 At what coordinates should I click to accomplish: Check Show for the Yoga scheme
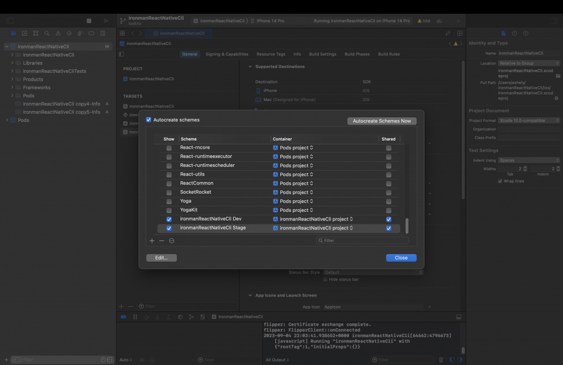tap(169, 201)
